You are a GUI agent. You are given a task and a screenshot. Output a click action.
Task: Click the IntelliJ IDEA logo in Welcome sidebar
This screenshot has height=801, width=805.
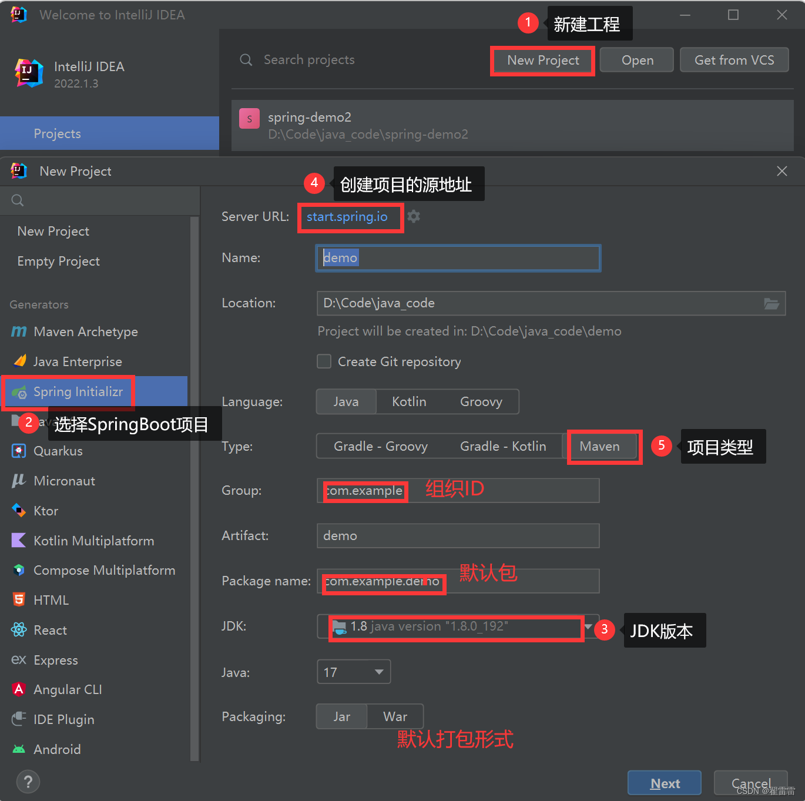(28, 73)
